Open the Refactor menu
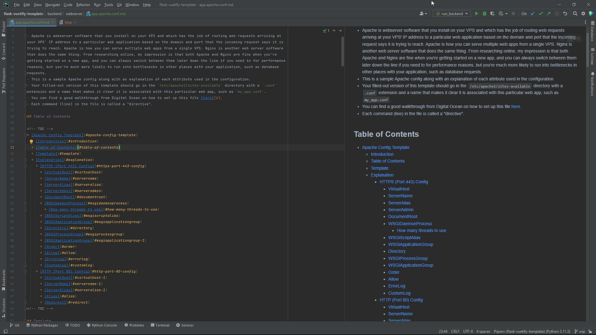Viewport: 596px width, 335px height. click(83, 4)
